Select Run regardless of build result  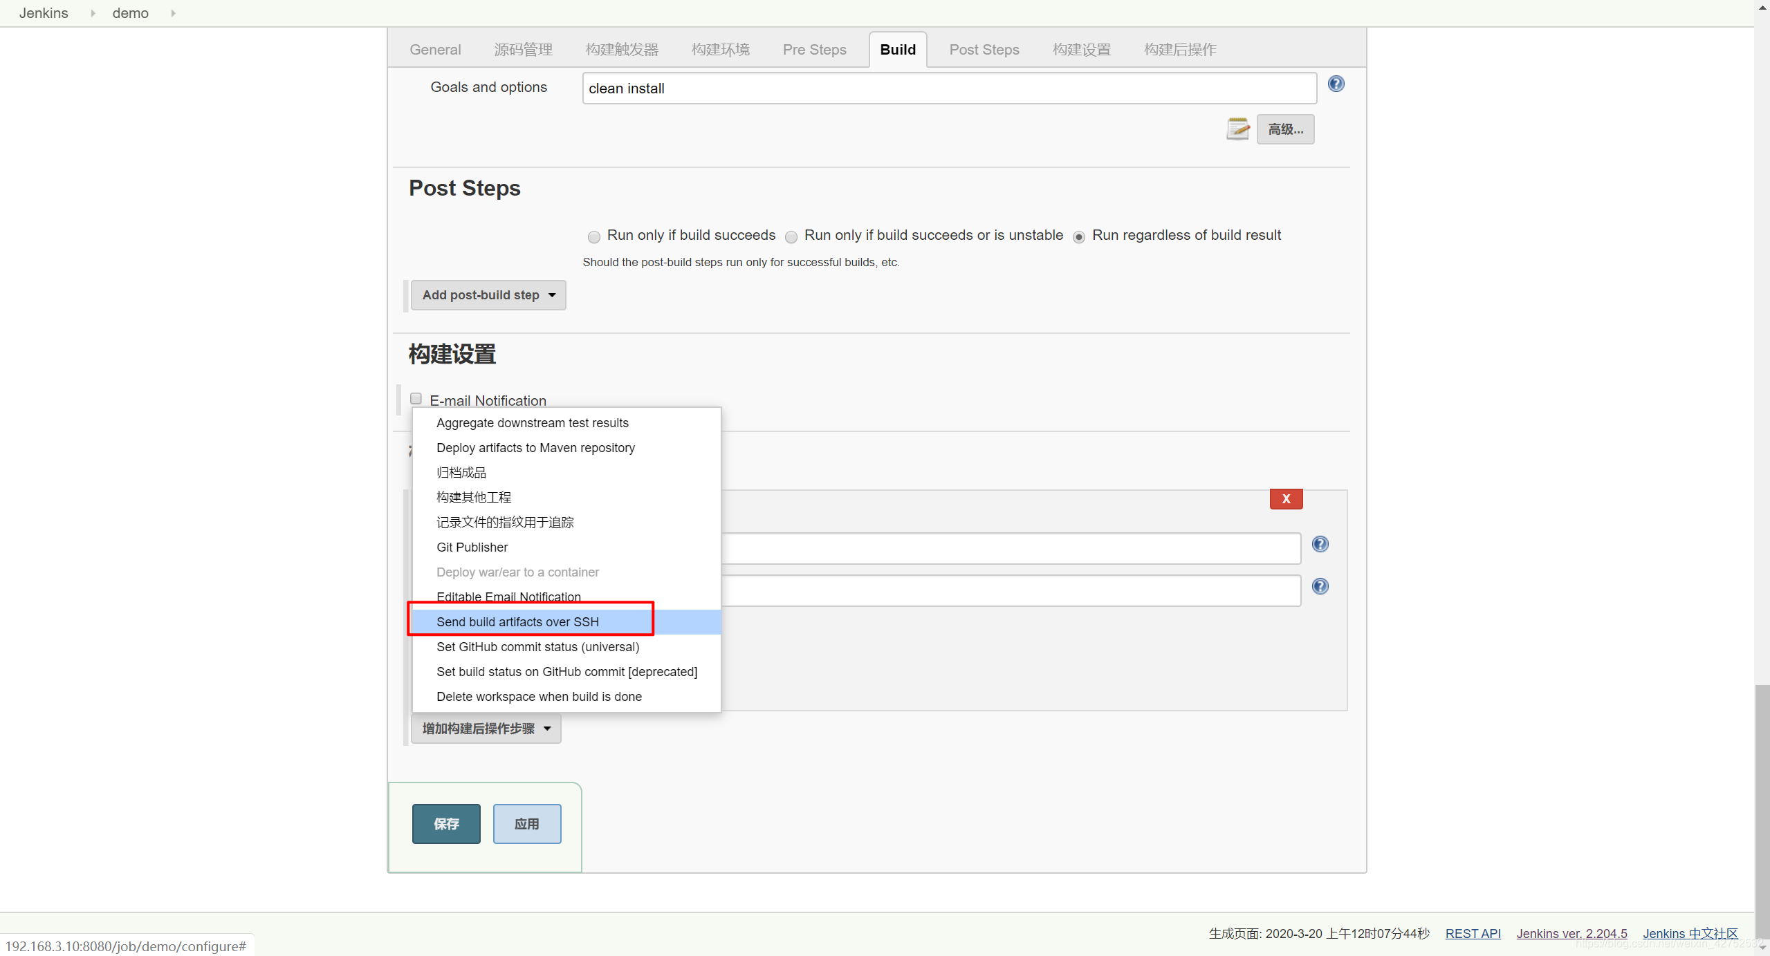pos(1078,237)
